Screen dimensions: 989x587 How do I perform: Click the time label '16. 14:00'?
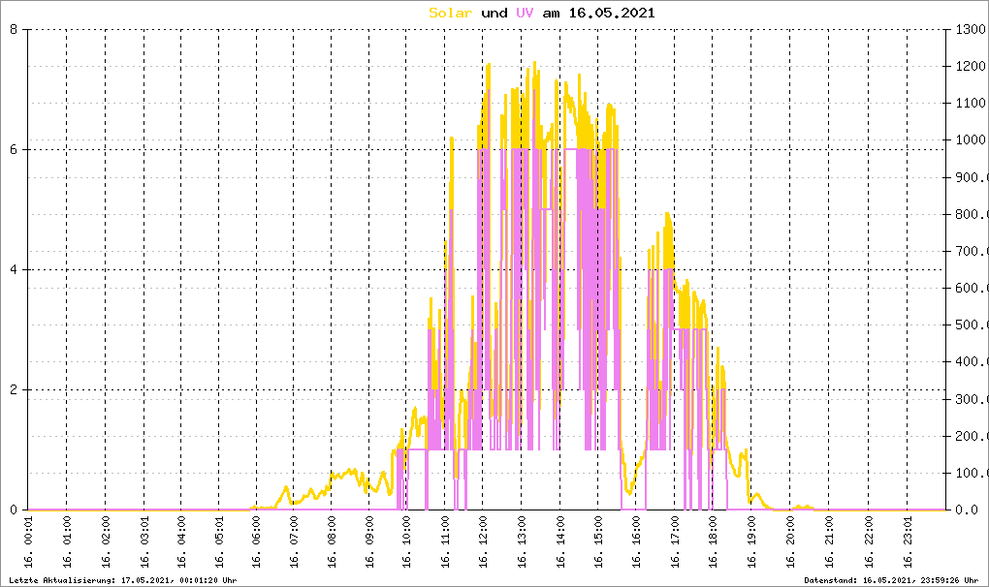point(560,542)
